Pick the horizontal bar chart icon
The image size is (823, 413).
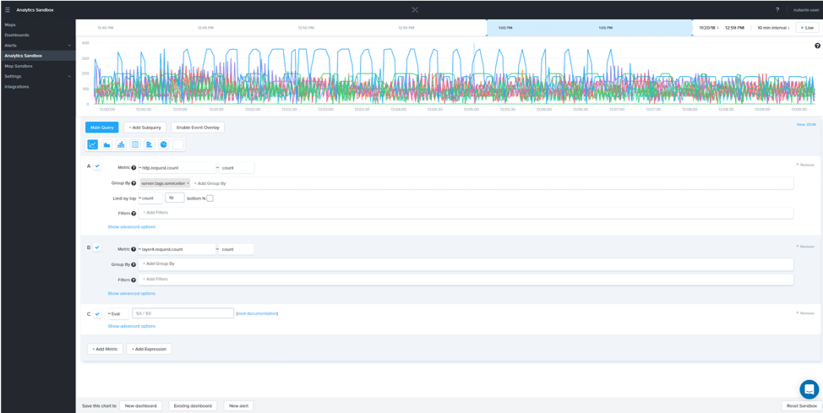coord(149,144)
